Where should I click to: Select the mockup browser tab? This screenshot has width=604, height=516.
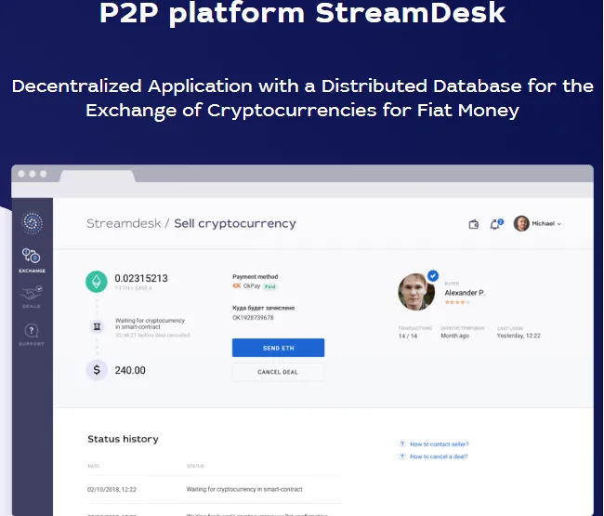pyautogui.click(x=98, y=176)
